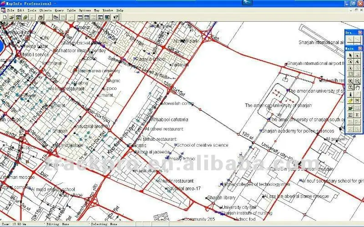
Task: Choose the Radius Select tool
Action: [350, 62]
